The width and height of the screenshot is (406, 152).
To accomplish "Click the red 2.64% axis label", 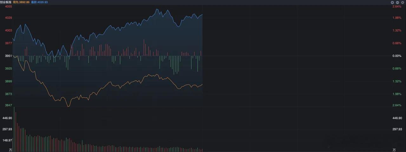I will coord(397,6).
